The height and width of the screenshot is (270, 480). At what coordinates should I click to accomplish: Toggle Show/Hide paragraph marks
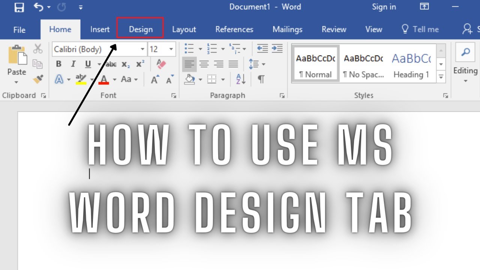[x=261, y=79]
